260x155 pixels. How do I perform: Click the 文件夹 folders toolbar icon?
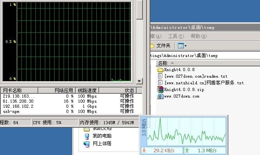pos(152,46)
